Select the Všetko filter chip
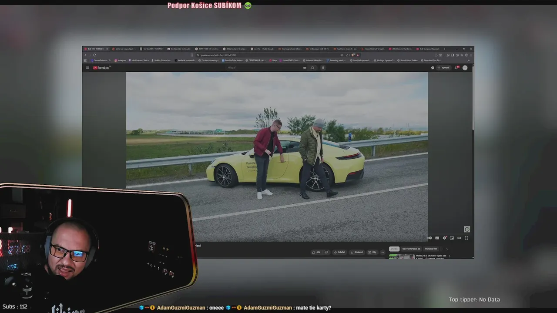 (x=394, y=249)
